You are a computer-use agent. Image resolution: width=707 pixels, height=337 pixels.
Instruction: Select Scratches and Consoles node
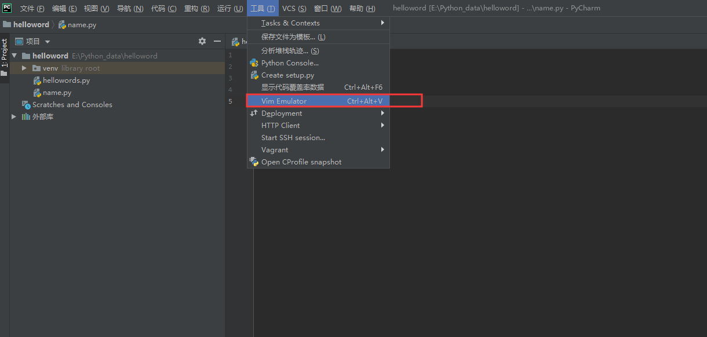72,105
